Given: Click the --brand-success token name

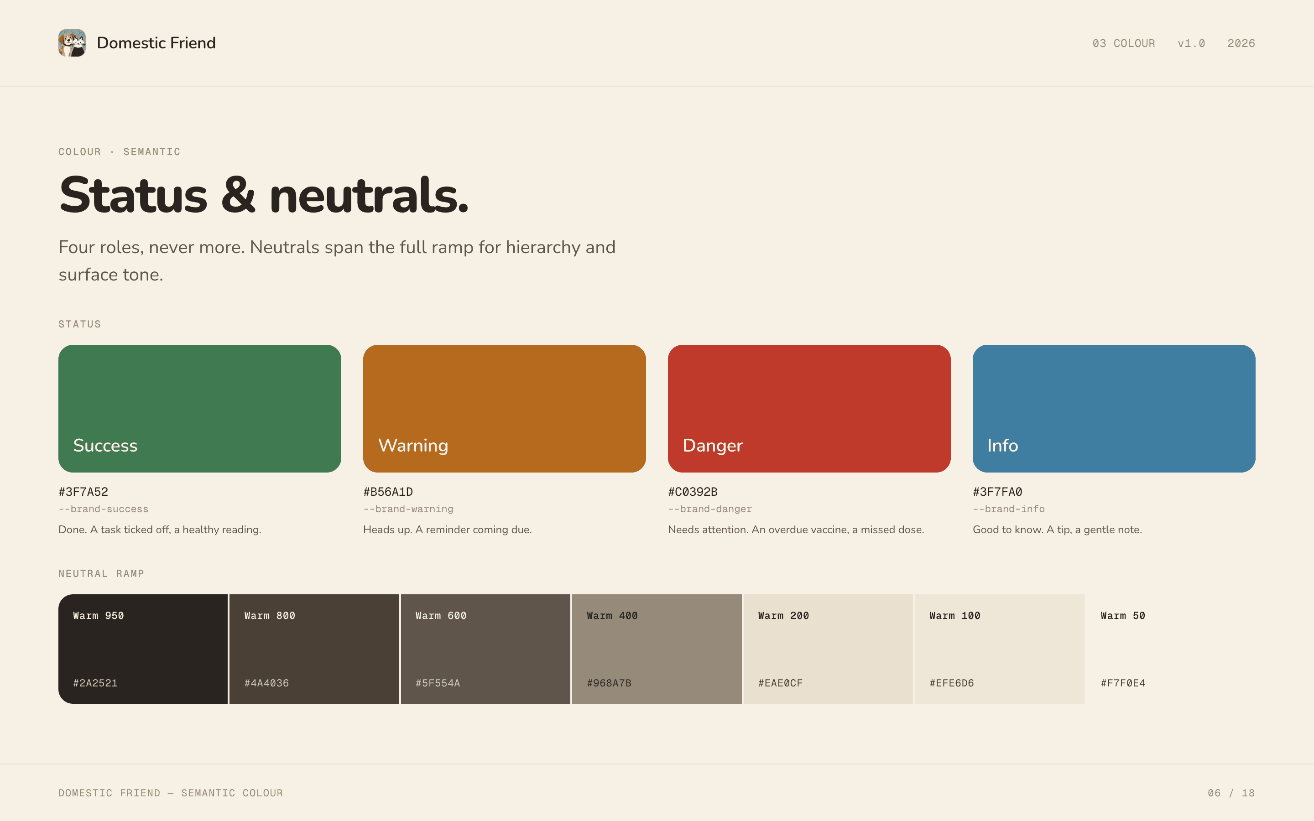Looking at the screenshot, I should pos(103,509).
